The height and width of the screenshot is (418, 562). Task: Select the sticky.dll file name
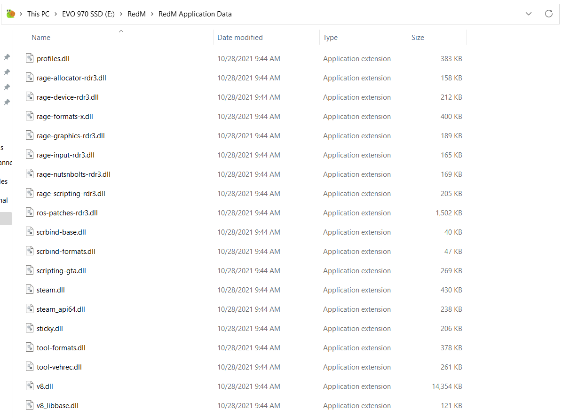pyautogui.click(x=49, y=329)
